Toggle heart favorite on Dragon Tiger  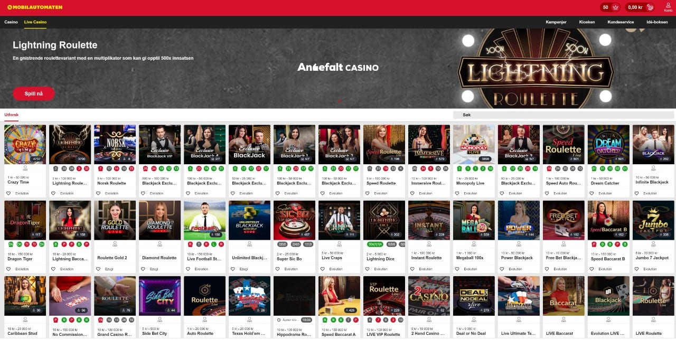tap(9, 269)
